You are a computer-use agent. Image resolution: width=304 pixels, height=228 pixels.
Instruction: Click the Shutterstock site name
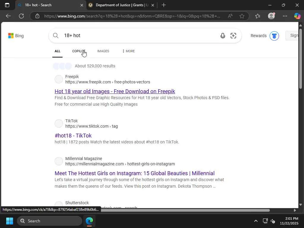coord(77,203)
